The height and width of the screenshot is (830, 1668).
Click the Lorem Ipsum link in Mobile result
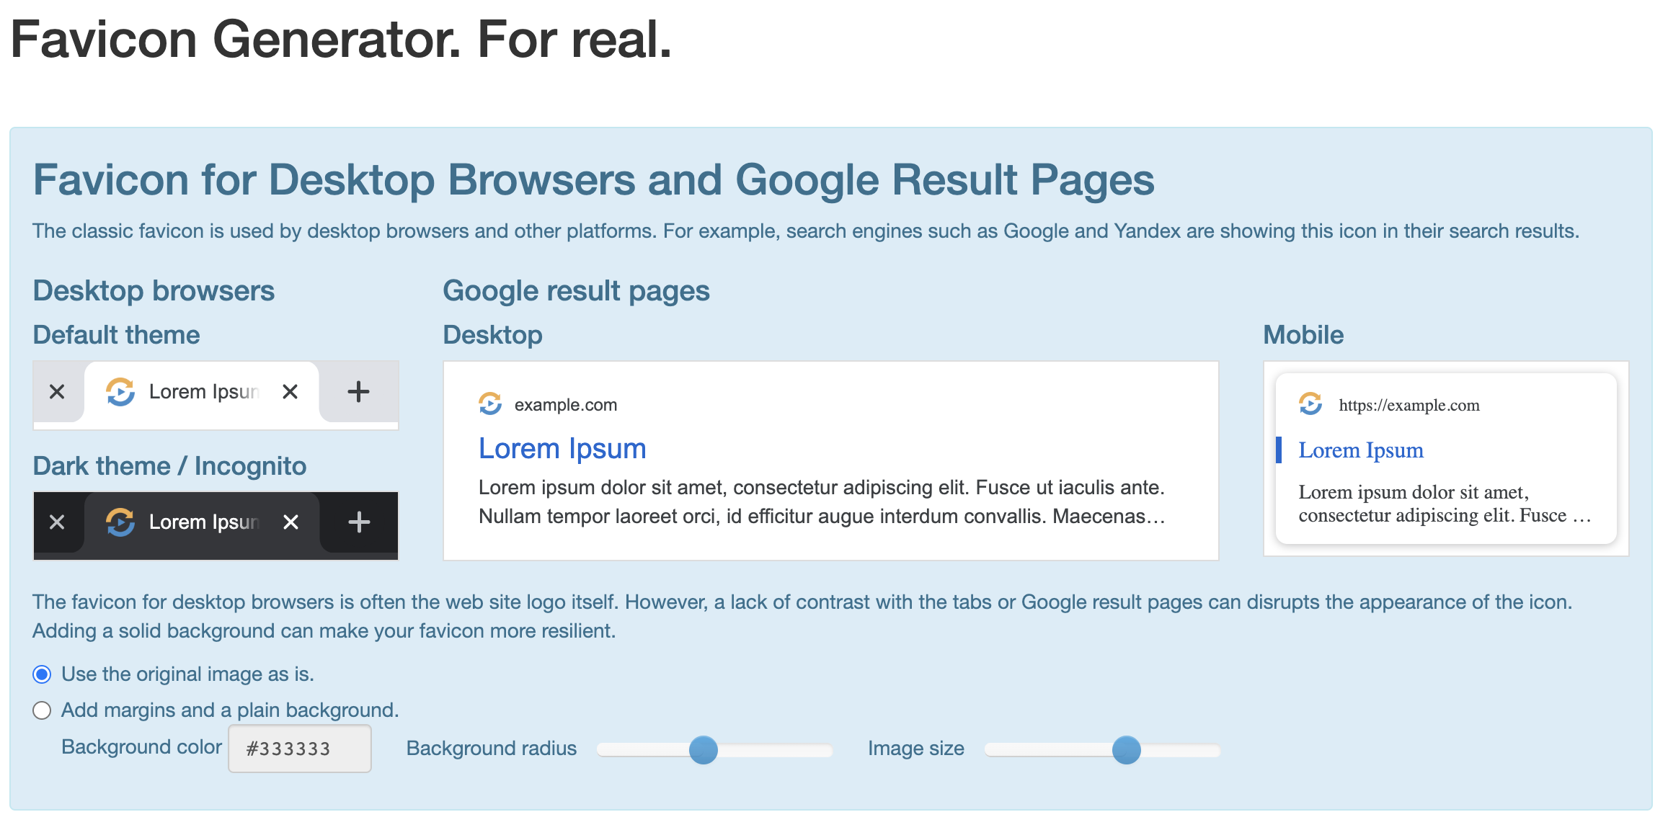(x=1361, y=450)
